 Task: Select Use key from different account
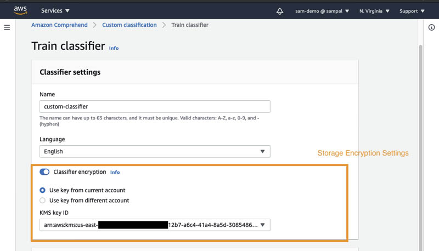[x=42, y=201]
